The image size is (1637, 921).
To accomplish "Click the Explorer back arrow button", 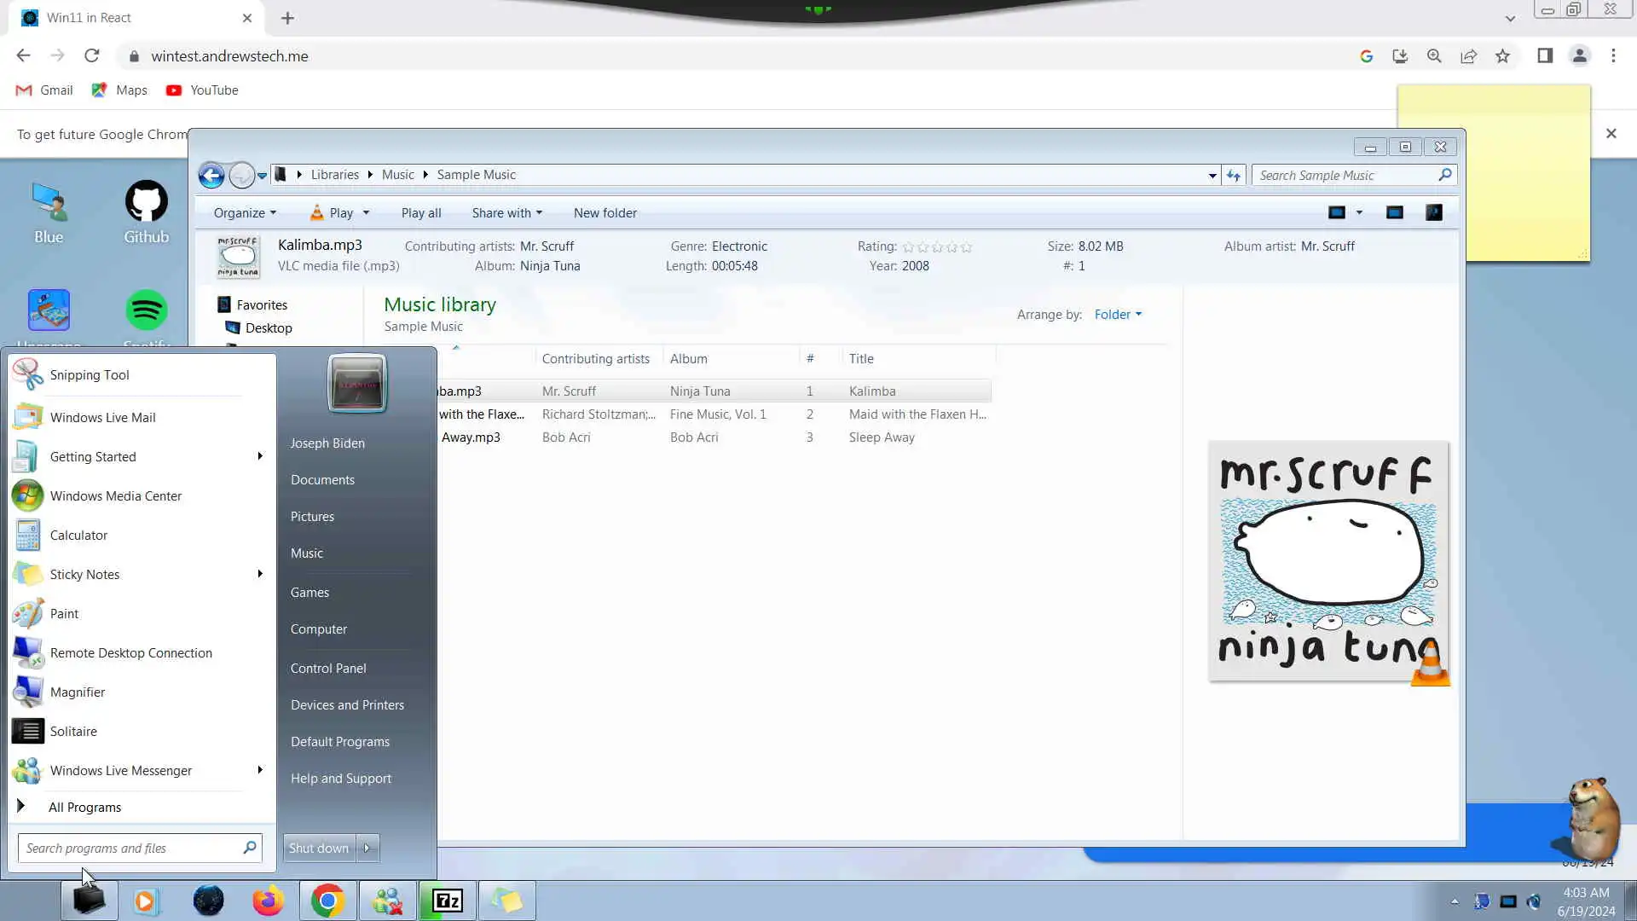I will (211, 175).
